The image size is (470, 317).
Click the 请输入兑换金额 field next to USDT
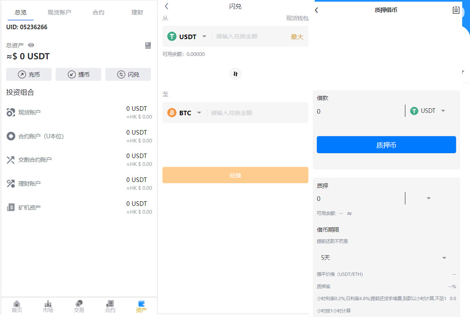250,37
